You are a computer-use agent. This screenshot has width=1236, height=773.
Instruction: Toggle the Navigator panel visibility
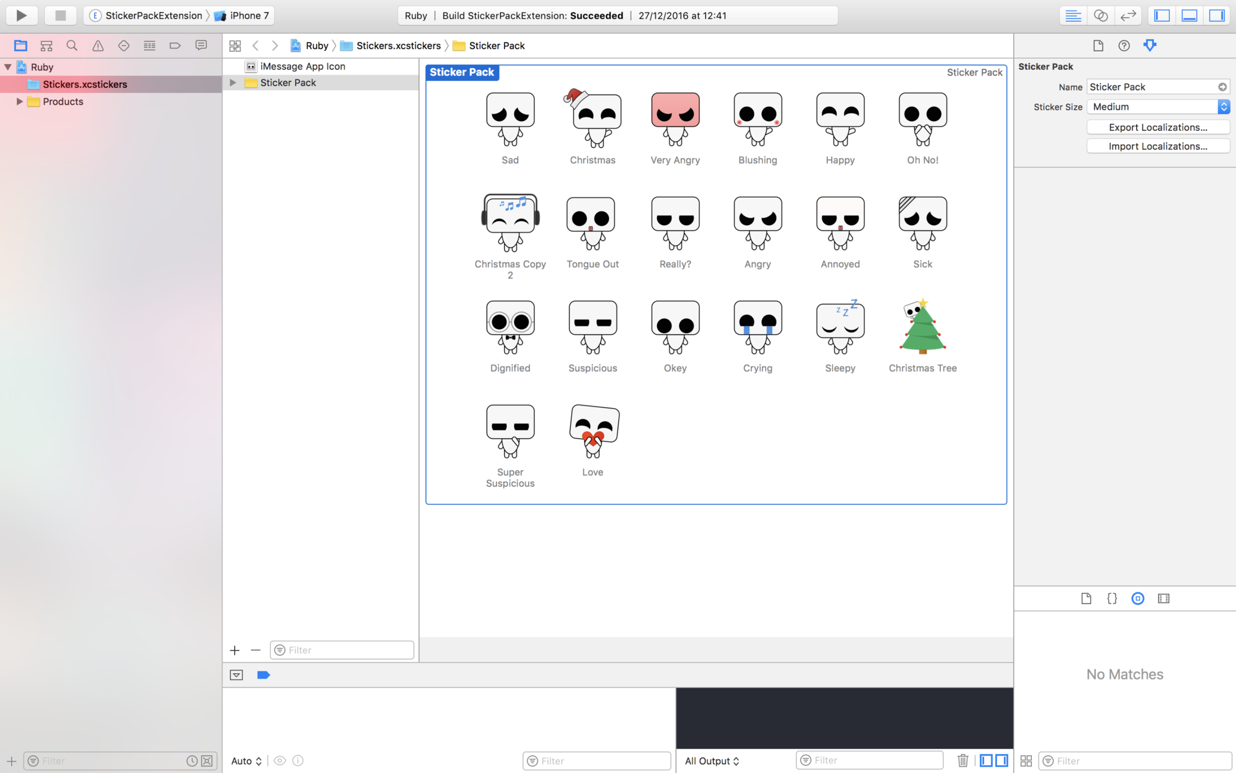pos(1162,15)
